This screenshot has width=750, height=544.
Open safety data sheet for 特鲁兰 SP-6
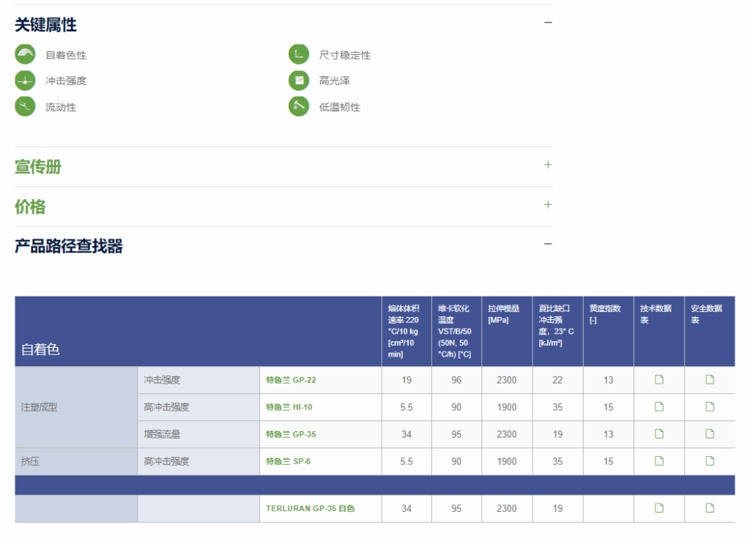click(x=710, y=461)
